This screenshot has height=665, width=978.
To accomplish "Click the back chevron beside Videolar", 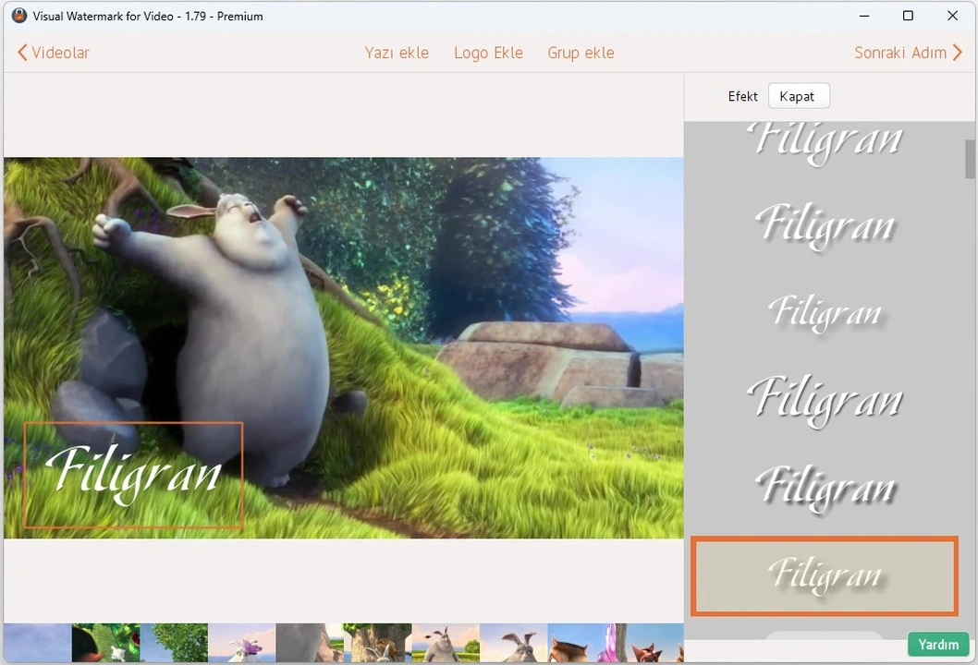I will click(21, 53).
